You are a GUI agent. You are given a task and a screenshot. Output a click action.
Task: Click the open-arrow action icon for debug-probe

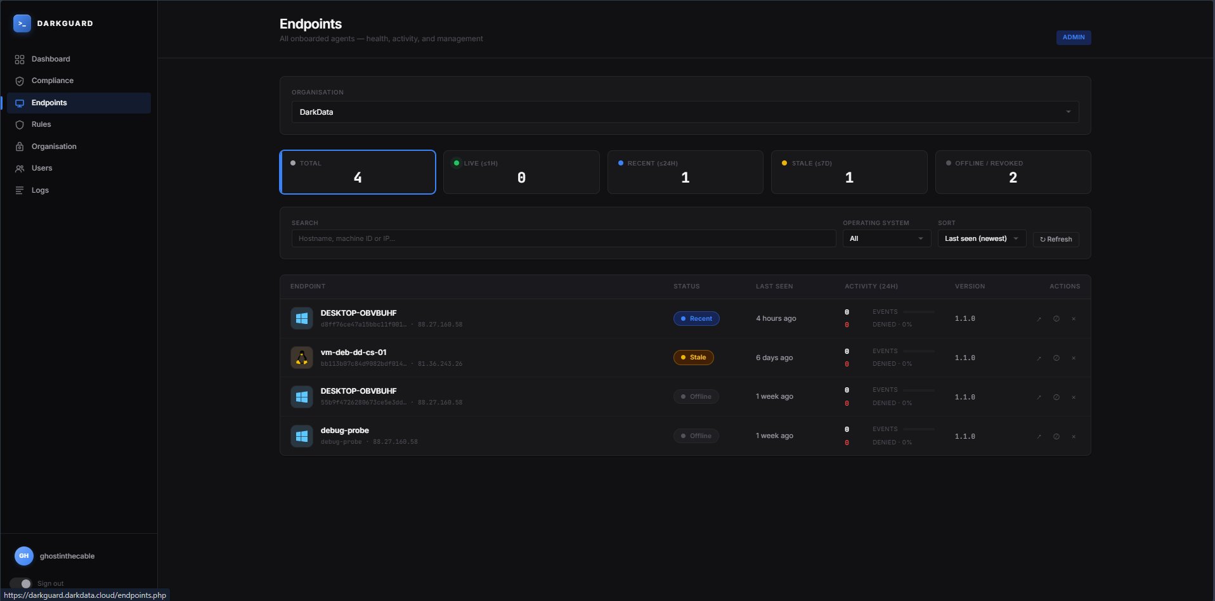pyautogui.click(x=1039, y=437)
